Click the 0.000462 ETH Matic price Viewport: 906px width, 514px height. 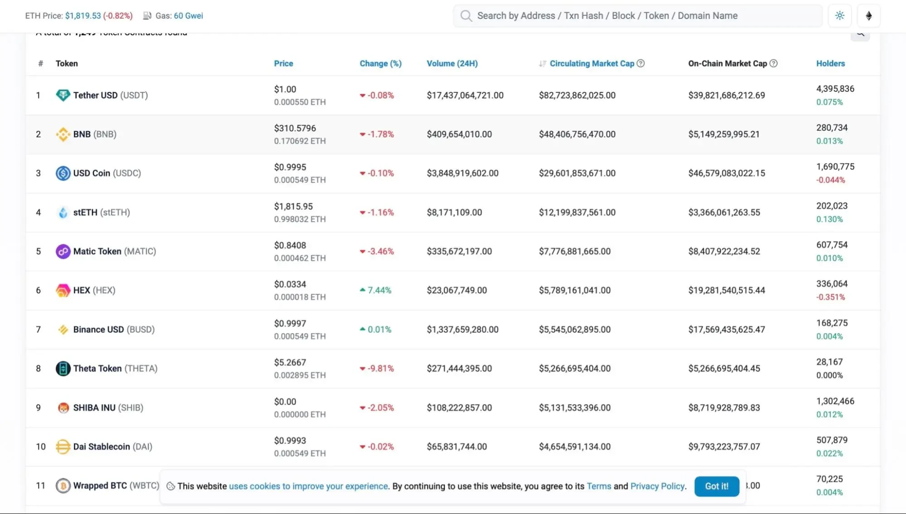point(300,258)
